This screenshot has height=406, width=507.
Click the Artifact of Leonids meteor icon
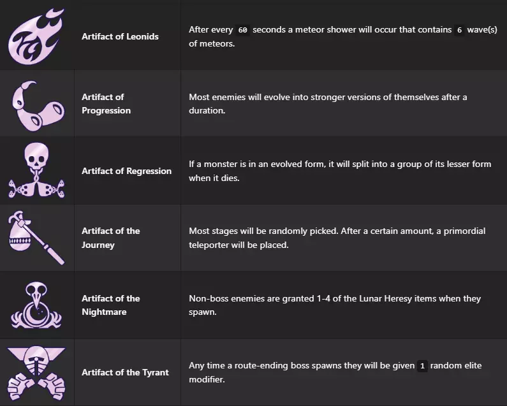(x=37, y=36)
